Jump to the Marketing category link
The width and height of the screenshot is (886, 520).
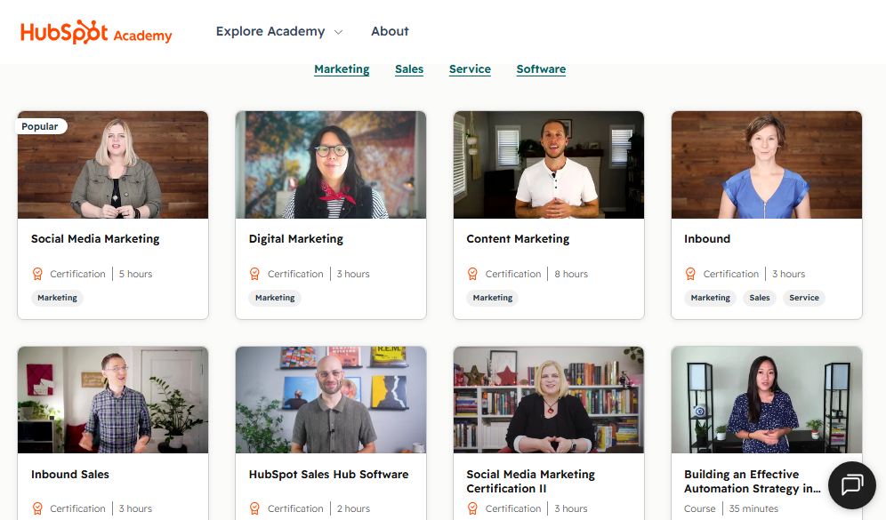click(342, 68)
